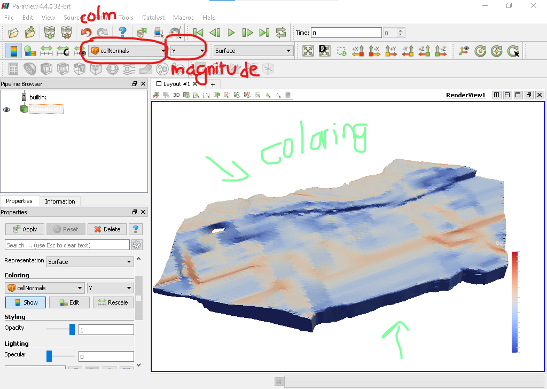Toggle Show color legend button
The image size is (547, 389).
[25, 302]
